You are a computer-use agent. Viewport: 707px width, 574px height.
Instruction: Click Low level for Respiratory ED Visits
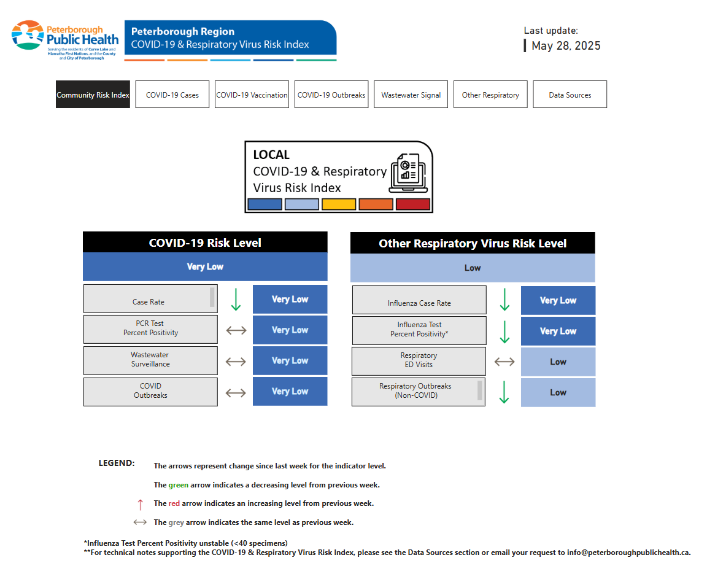558,362
